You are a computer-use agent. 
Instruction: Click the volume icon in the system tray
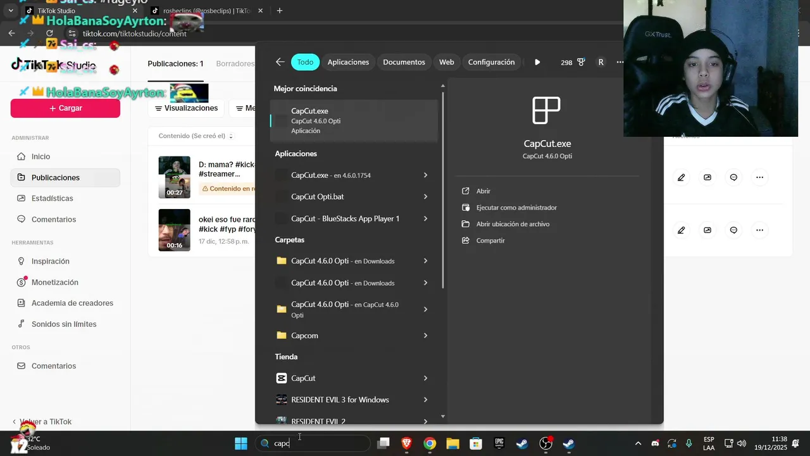(x=742, y=443)
